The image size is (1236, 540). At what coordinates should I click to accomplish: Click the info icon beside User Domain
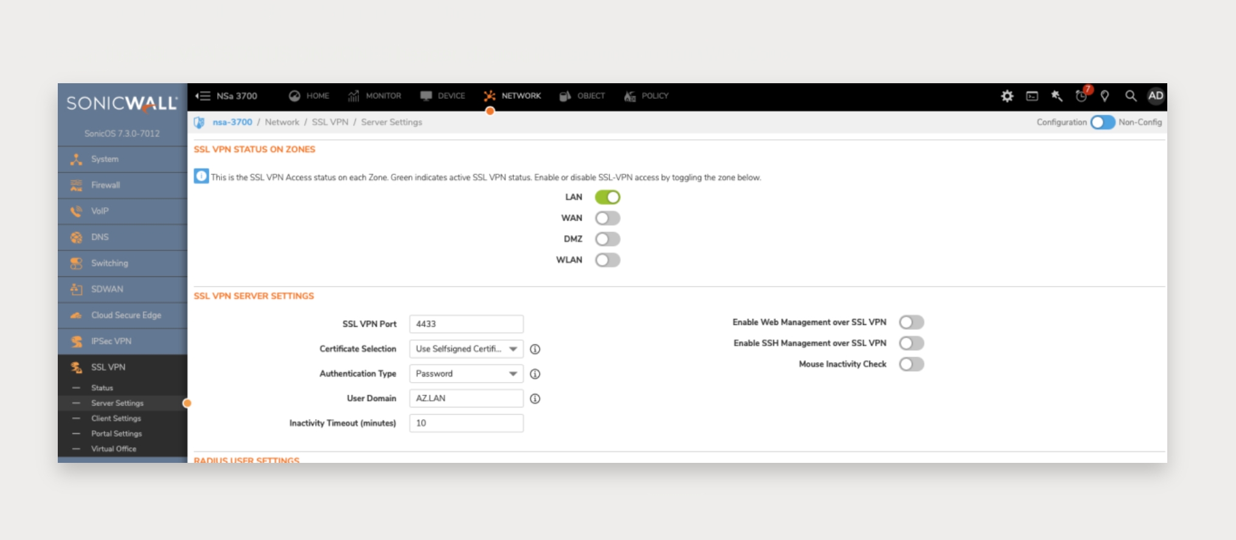click(x=535, y=399)
